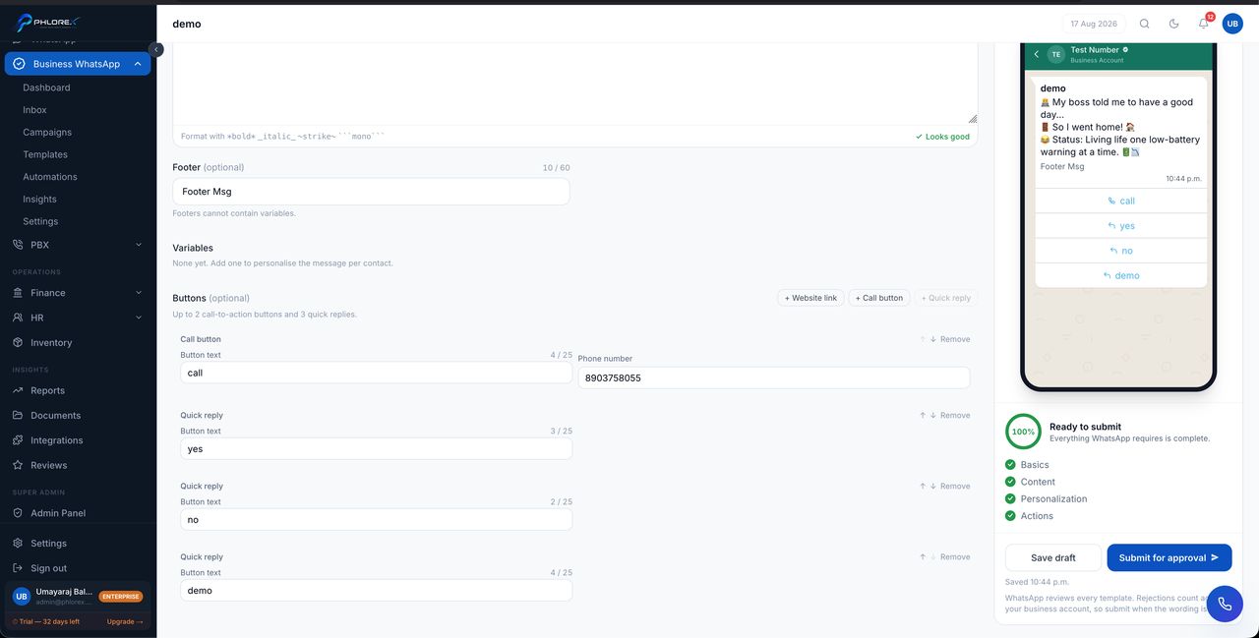Click the demo button text field
1259x638 pixels.
pos(376,590)
